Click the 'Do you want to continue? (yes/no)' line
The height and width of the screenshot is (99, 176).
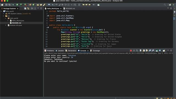(61, 61)
